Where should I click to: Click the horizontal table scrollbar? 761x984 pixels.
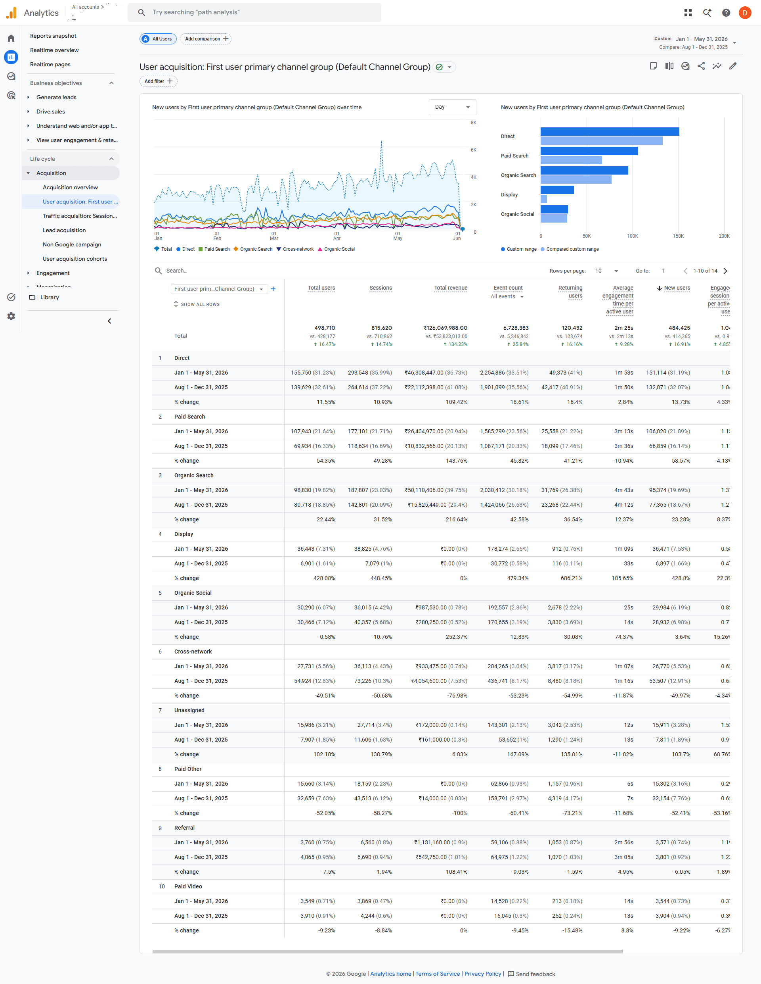(388, 951)
